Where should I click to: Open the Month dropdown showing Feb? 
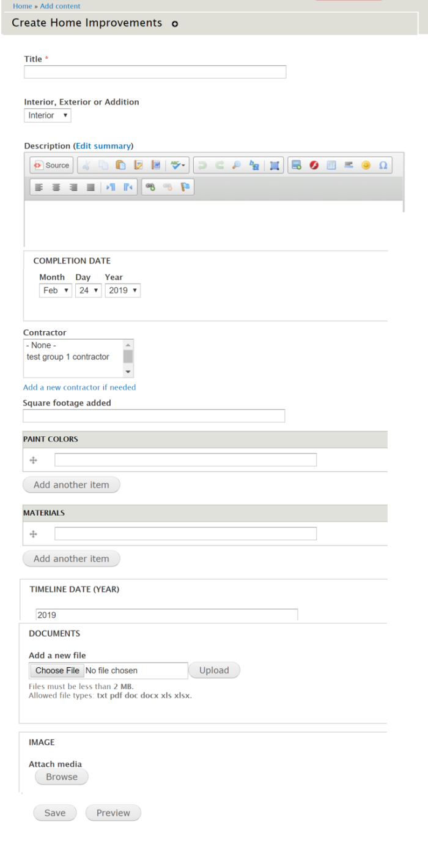click(x=56, y=290)
